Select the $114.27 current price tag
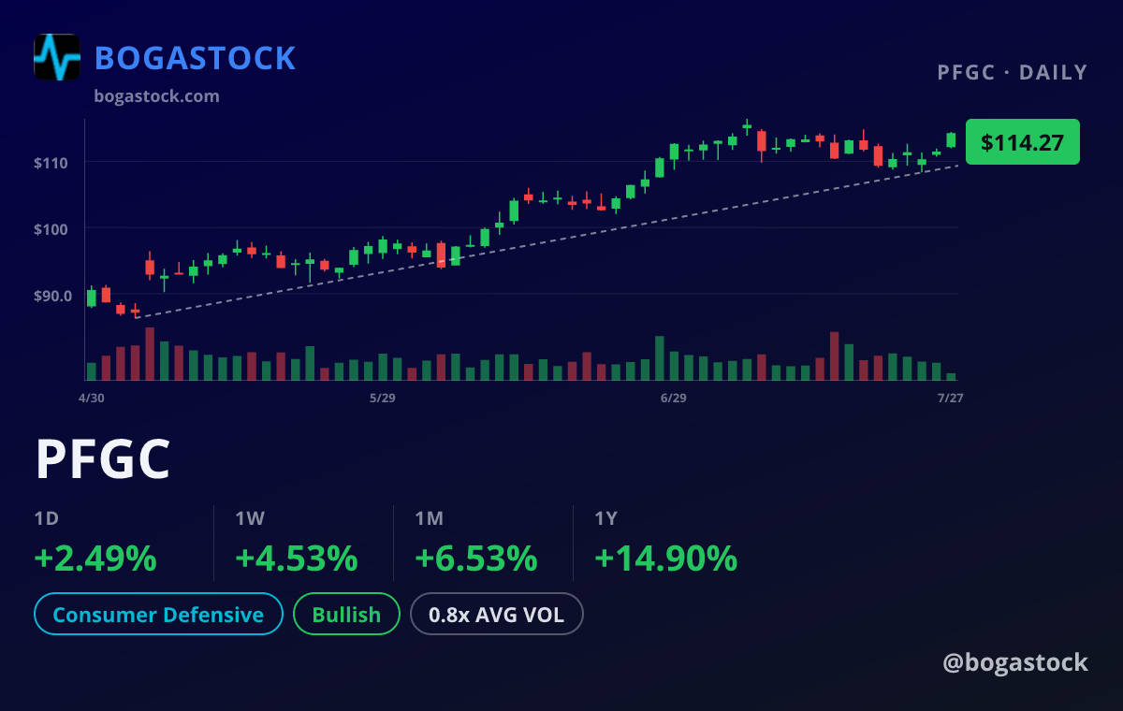This screenshot has width=1123, height=711. point(1022,142)
